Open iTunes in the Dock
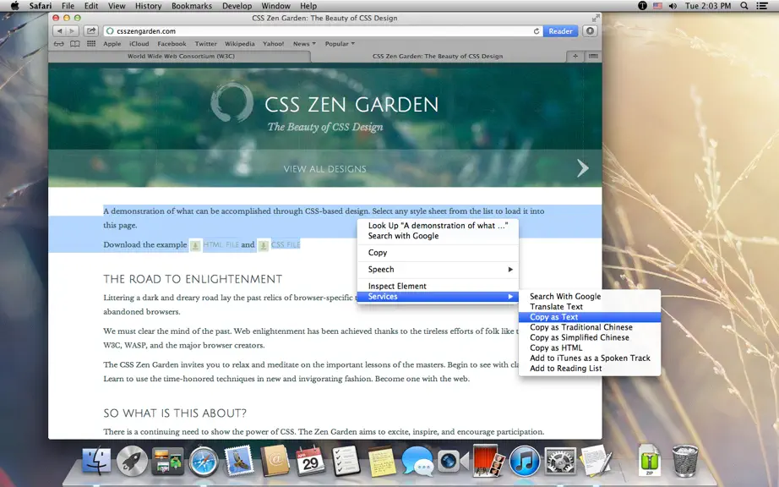 [525, 461]
